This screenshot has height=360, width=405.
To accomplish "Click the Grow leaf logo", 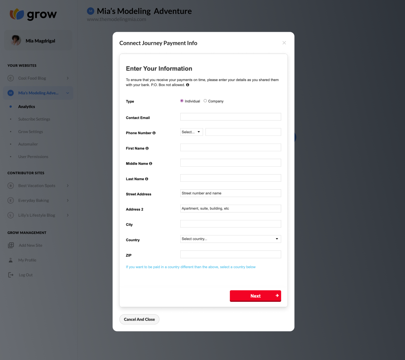I will [17, 14].
